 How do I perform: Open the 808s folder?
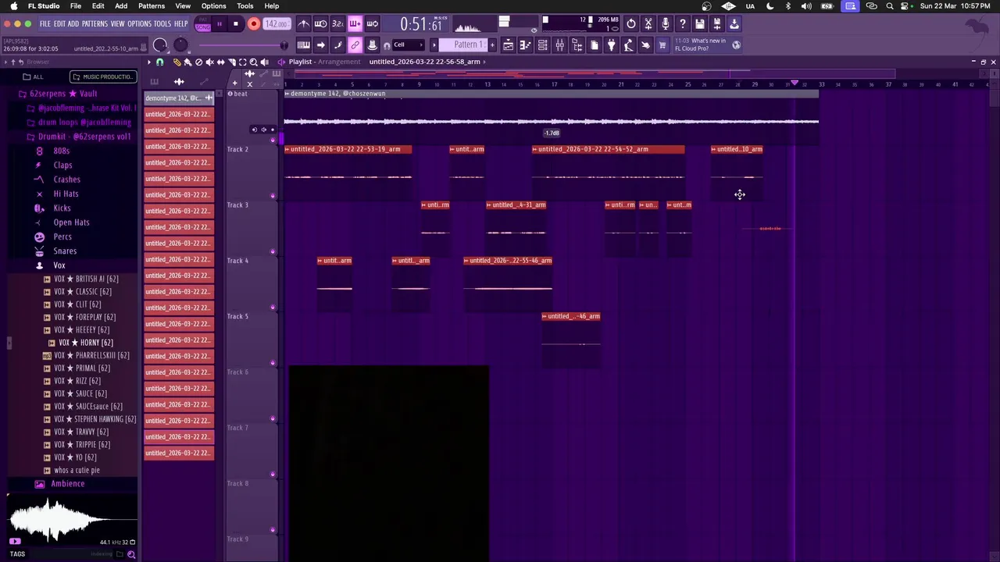pos(61,151)
